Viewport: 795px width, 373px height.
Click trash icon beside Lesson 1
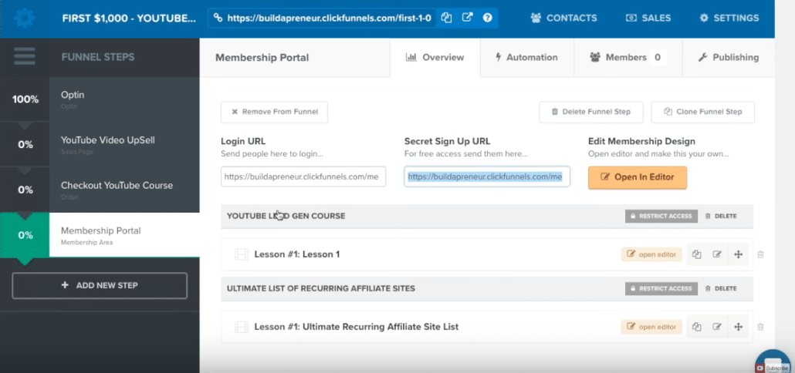pos(760,254)
